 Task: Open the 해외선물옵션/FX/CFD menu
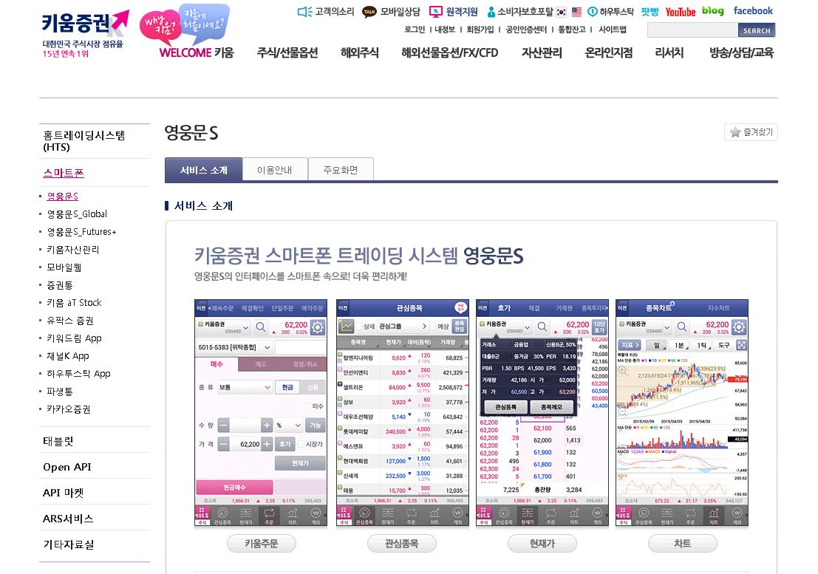(450, 52)
